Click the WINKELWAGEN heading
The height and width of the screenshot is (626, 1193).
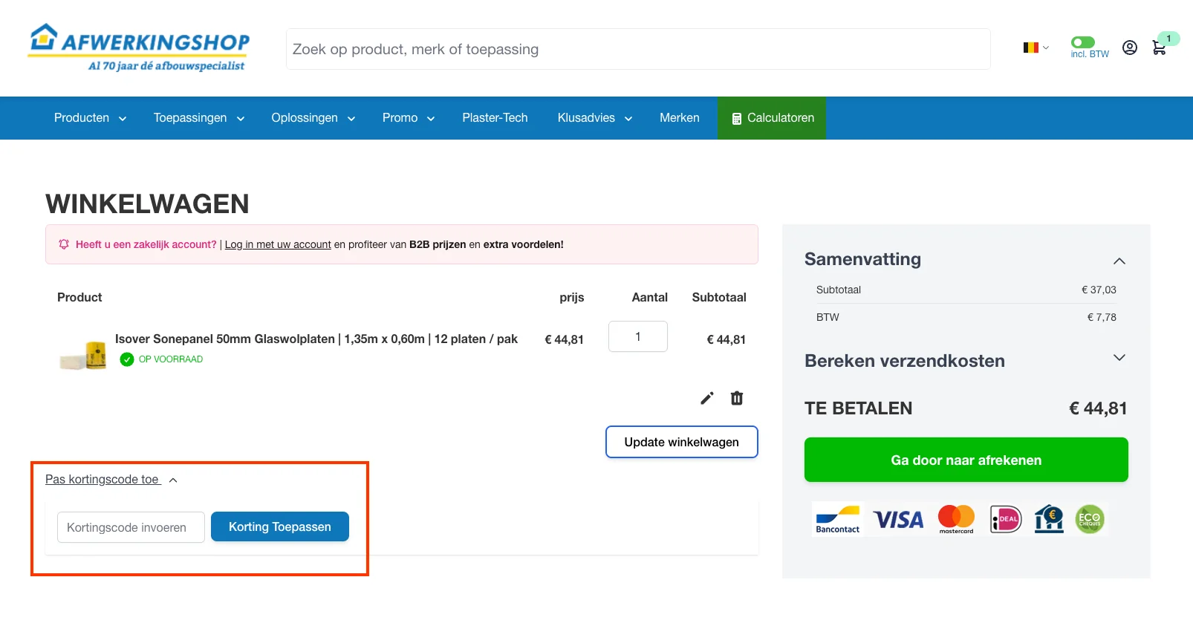[x=147, y=204]
